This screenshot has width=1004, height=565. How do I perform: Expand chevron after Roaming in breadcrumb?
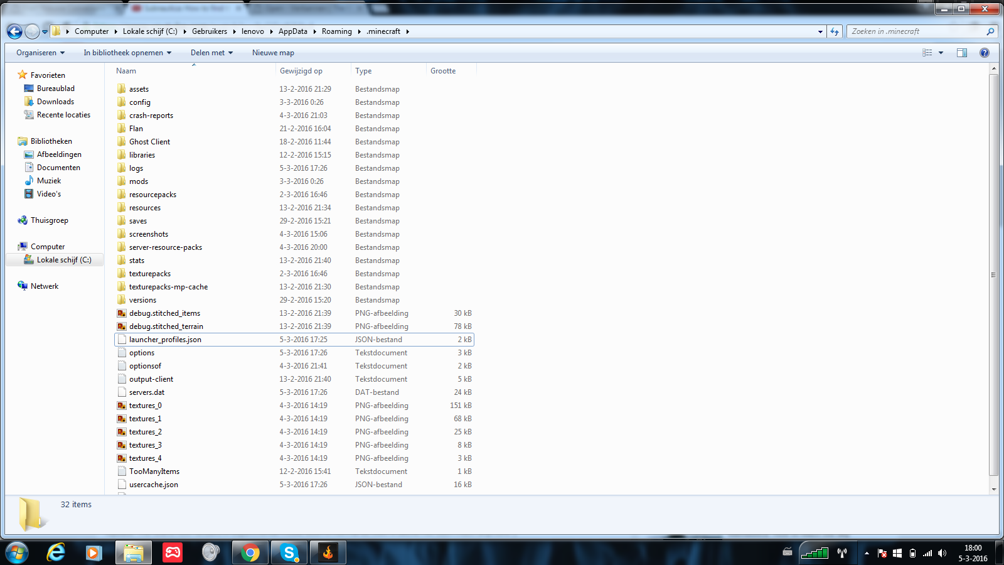coord(359,31)
